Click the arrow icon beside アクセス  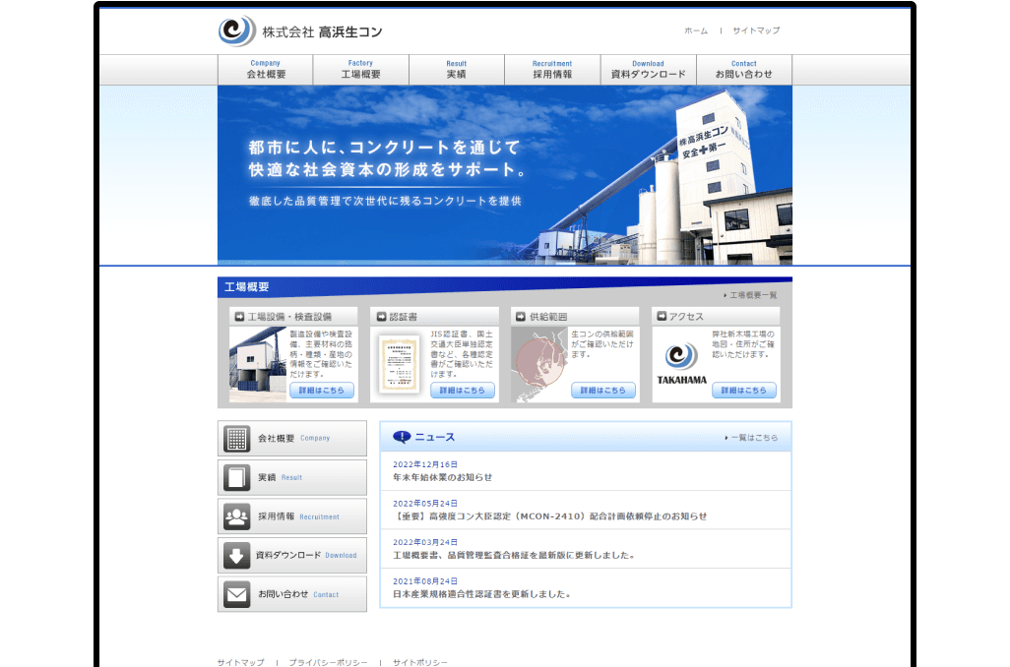click(662, 316)
